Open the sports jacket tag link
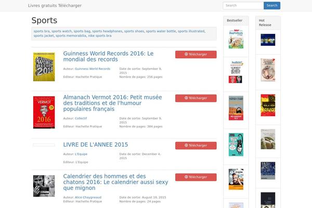Viewport: 312px width, 208px height. click(x=44, y=36)
